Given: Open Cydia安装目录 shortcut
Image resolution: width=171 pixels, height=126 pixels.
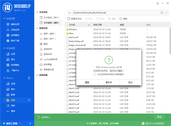Looking at the screenshot, I should [48, 59].
